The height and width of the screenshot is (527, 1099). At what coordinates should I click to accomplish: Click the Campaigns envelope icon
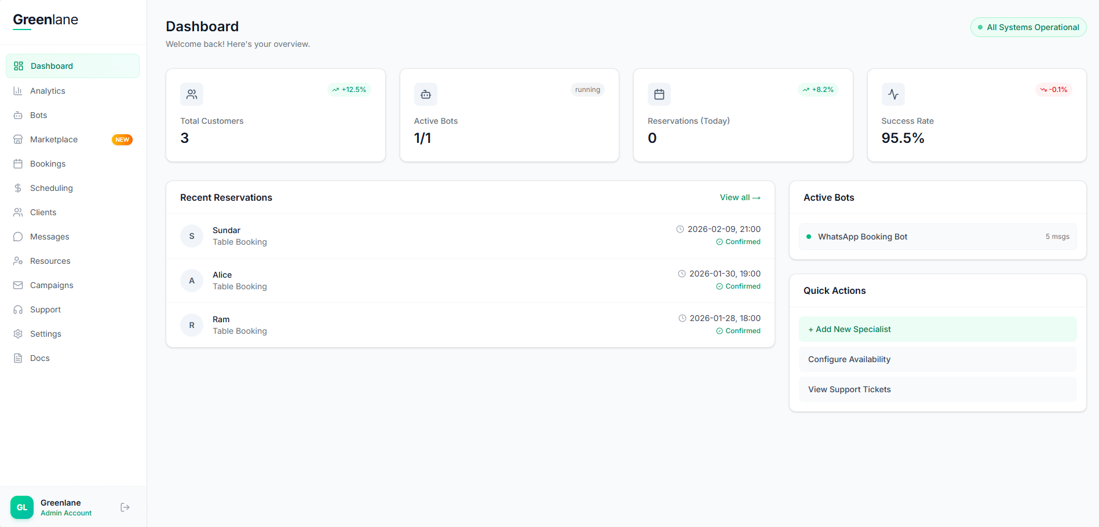18,285
